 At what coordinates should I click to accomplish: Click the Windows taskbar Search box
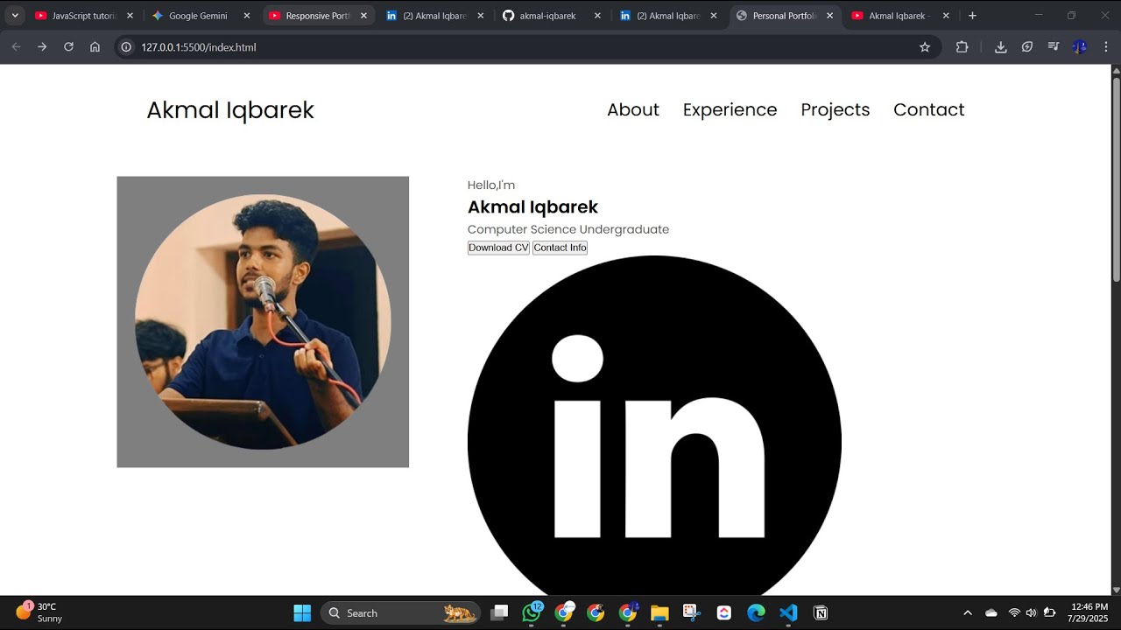click(401, 613)
